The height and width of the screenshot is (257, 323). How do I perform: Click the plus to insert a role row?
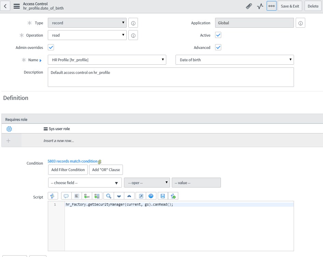click(x=8, y=141)
